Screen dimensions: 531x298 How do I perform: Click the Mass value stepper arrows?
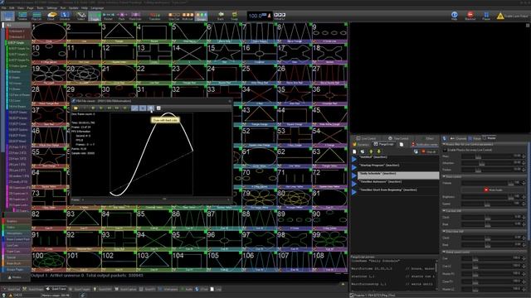(524, 156)
